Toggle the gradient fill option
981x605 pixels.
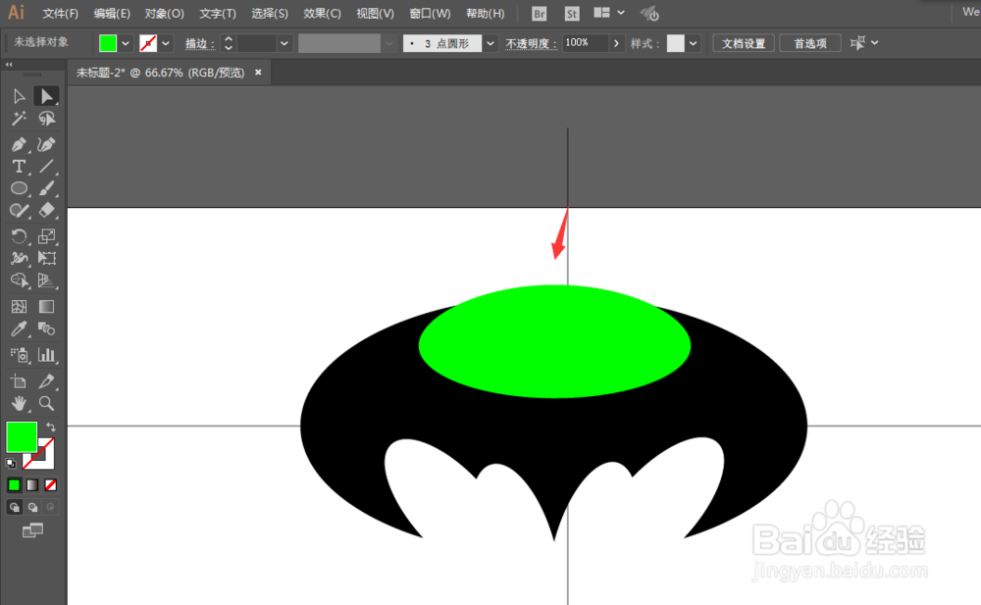tap(30, 484)
